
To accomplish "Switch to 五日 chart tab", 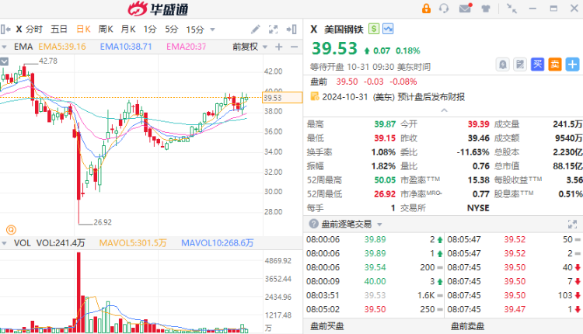I will tap(59, 30).
